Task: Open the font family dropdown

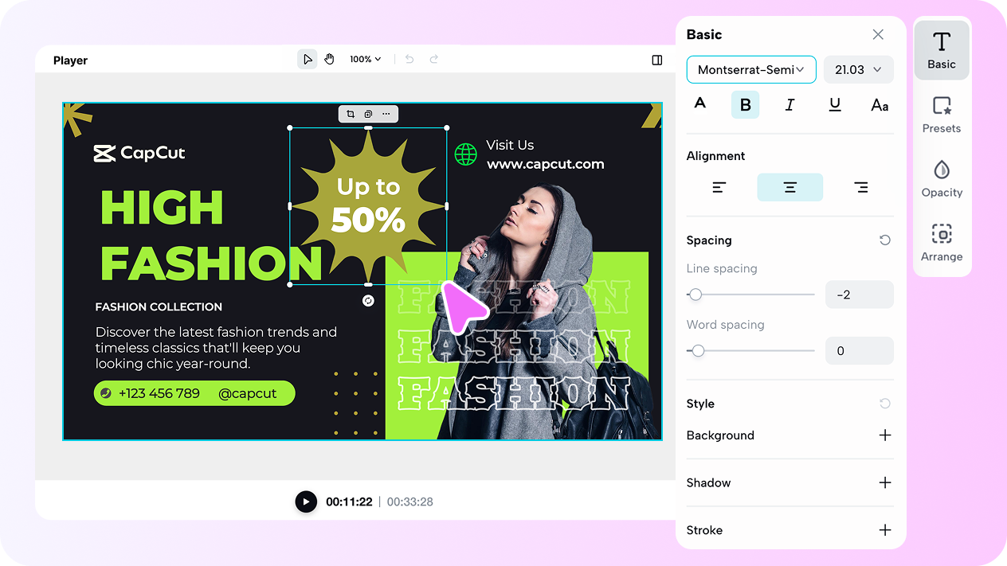Action: tap(750, 69)
